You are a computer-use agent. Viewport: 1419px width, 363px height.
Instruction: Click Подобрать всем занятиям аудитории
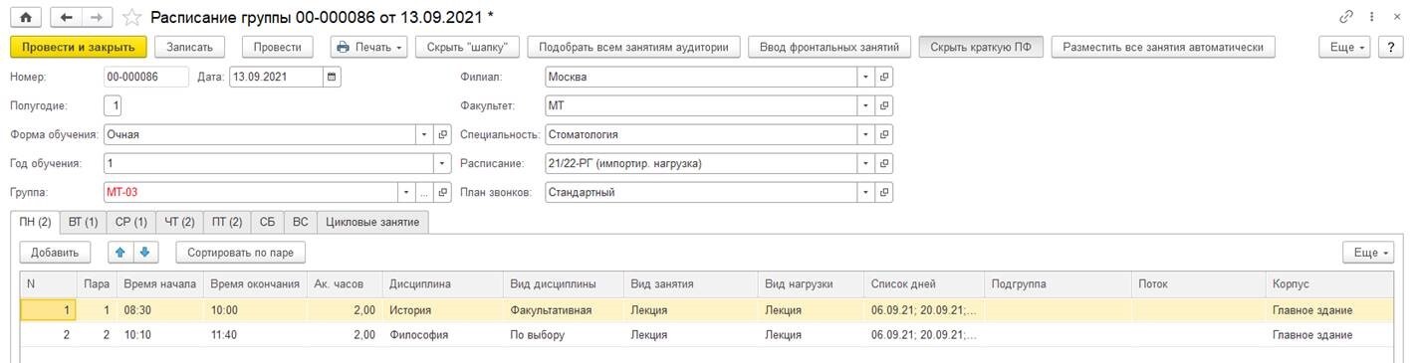(x=634, y=47)
